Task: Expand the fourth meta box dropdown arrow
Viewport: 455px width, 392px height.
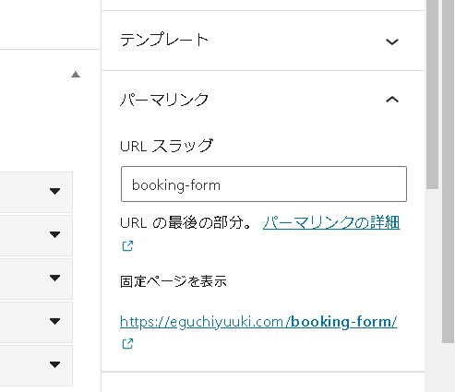Action: pyautogui.click(x=54, y=321)
